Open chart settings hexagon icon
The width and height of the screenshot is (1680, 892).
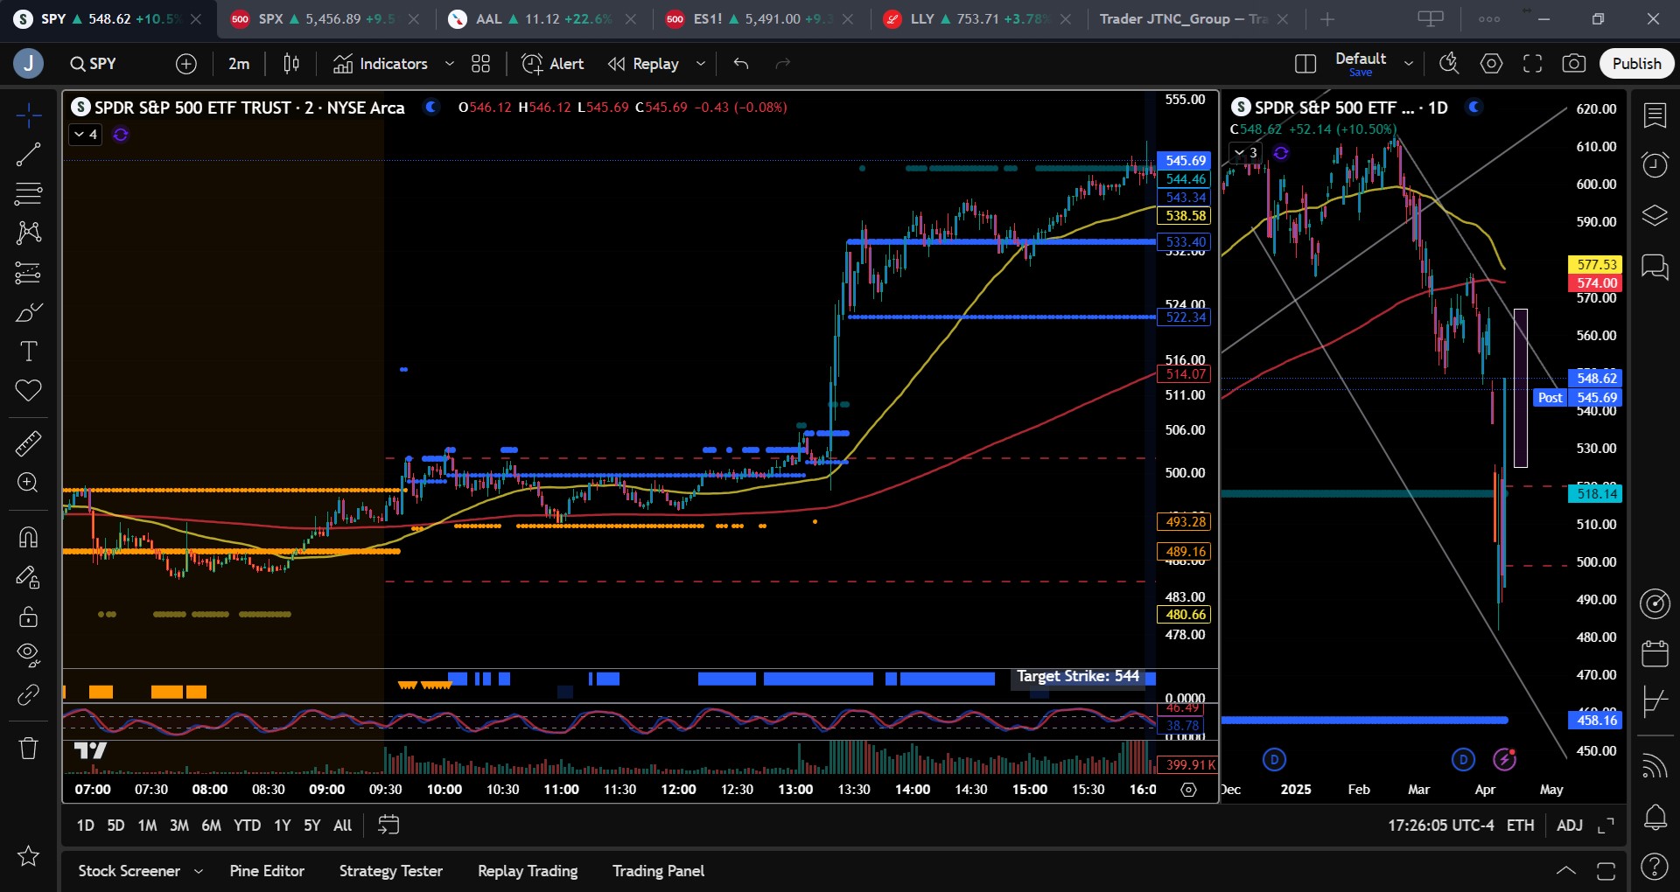[1492, 64]
